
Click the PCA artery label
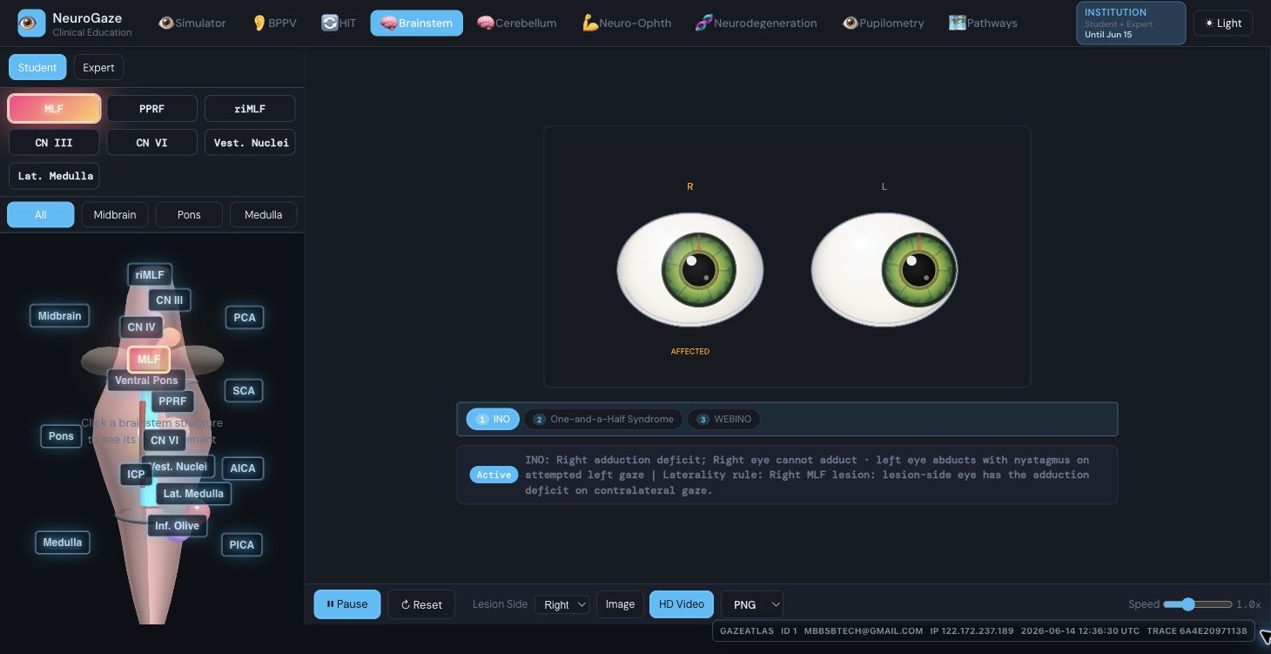[245, 318]
